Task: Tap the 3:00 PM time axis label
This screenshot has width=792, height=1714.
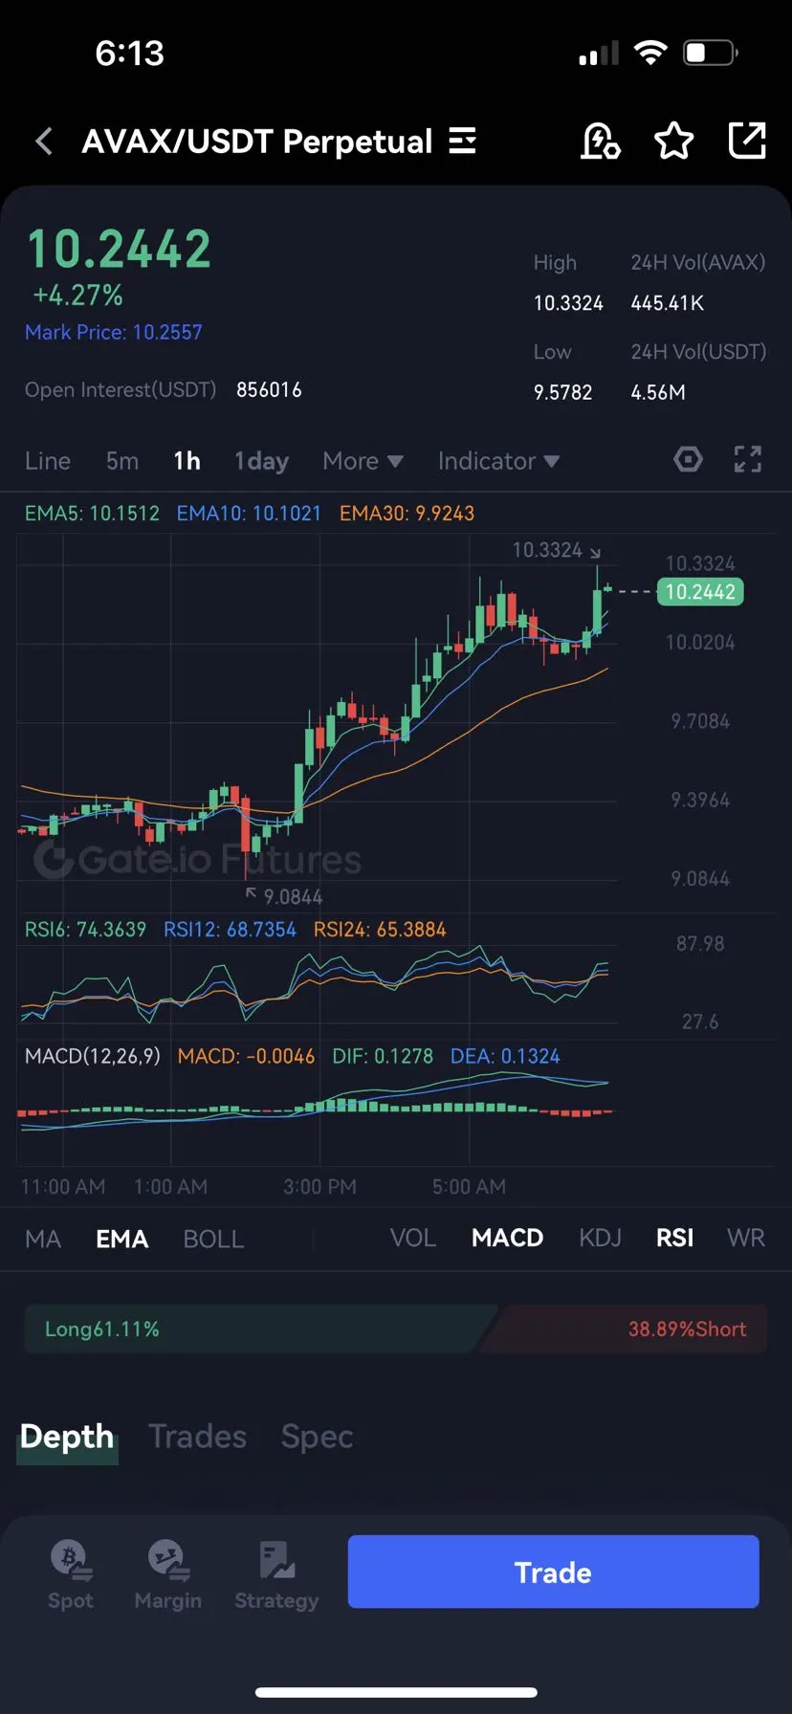Action: point(319,1187)
